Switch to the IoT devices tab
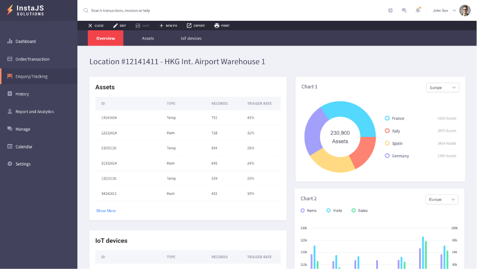 191,38
